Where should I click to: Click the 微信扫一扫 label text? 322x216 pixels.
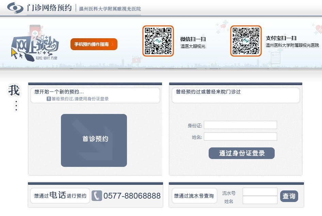tap(193, 39)
